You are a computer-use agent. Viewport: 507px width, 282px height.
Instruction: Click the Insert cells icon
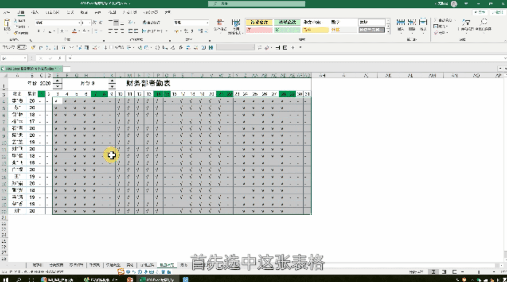[401, 24]
